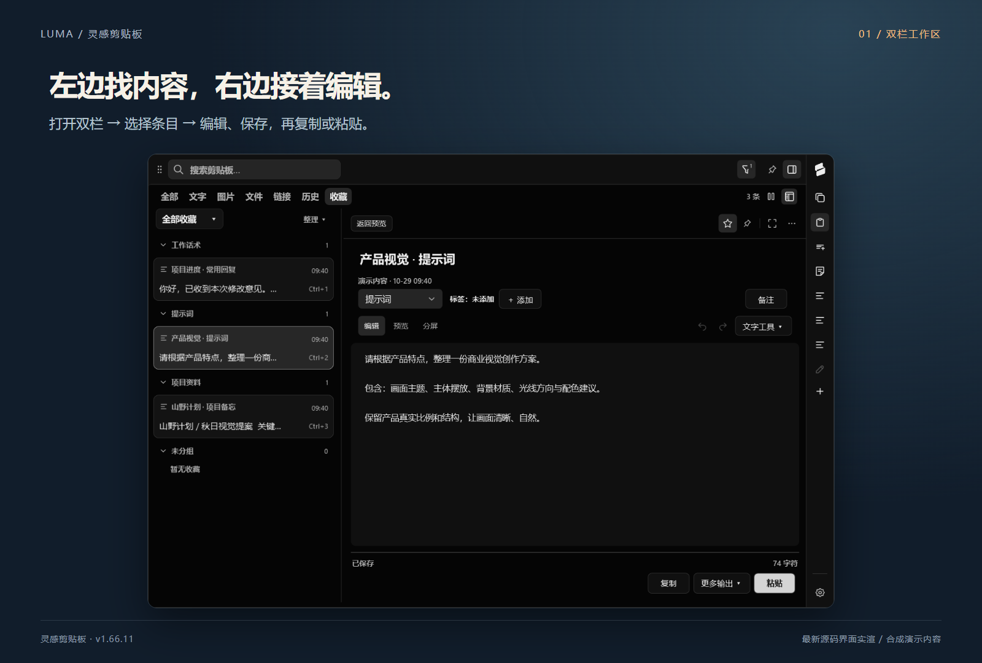Switch to the 预览 editor tab

click(401, 326)
